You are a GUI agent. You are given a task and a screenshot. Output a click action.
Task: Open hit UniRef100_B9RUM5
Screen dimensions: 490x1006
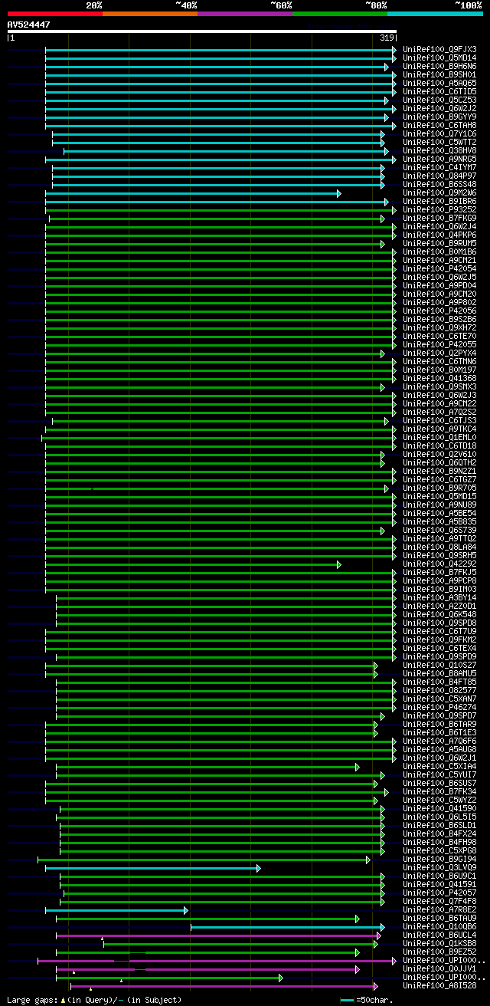point(440,243)
